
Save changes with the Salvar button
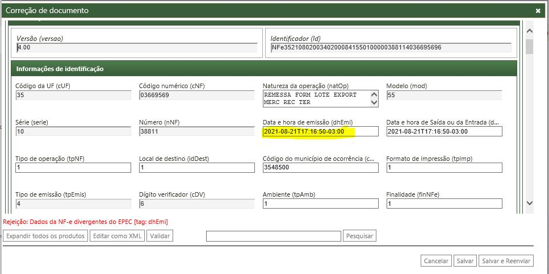pyautogui.click(x=465, y=261)
